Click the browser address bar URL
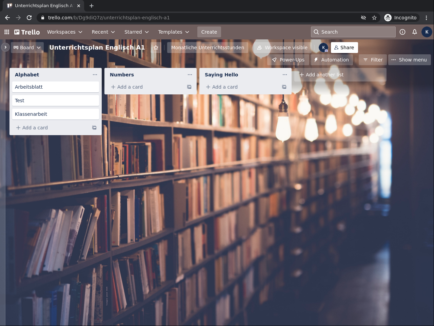Viewport: 434px width, 326px height. [109, 18]
